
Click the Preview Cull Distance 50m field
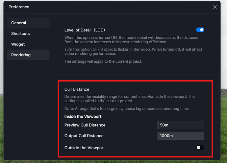pyautogui.click(x=181, y=125)
